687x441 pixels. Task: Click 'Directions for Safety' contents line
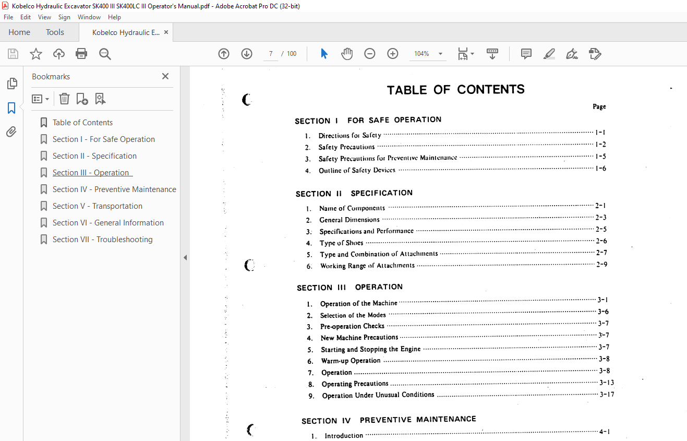350,135
